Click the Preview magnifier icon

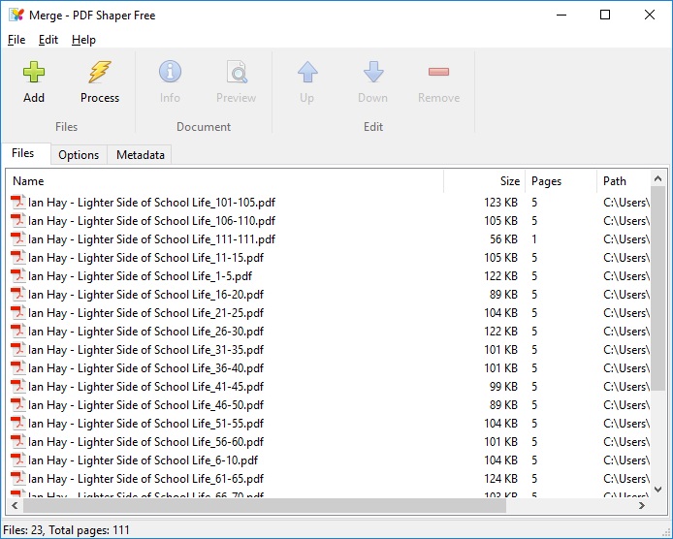click(x=237, y=72)
